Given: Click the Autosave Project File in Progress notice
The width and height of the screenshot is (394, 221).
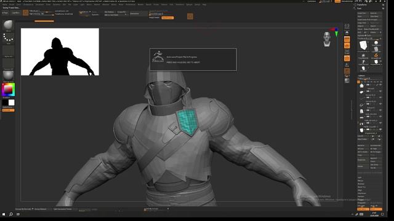Looking at the screenshot, I should 193,60.
